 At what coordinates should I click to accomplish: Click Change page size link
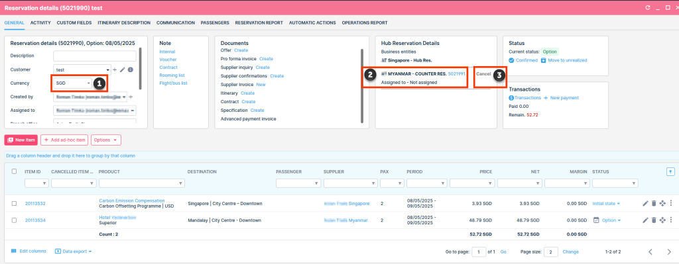pyautogui.click(x=570, y=252)
